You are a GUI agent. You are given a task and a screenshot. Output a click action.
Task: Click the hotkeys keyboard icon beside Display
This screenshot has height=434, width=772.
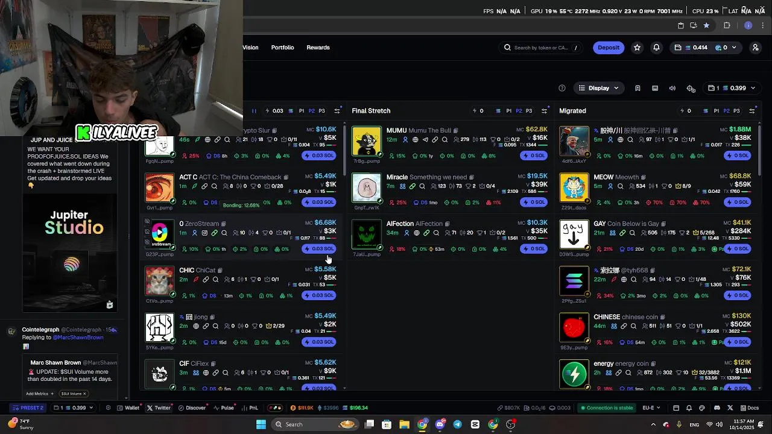tap(655, 88)
